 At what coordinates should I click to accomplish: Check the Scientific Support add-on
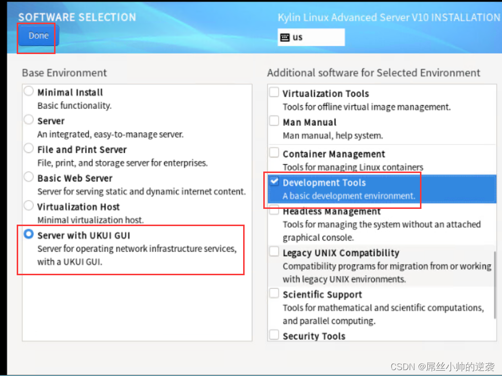coord(274,293)
